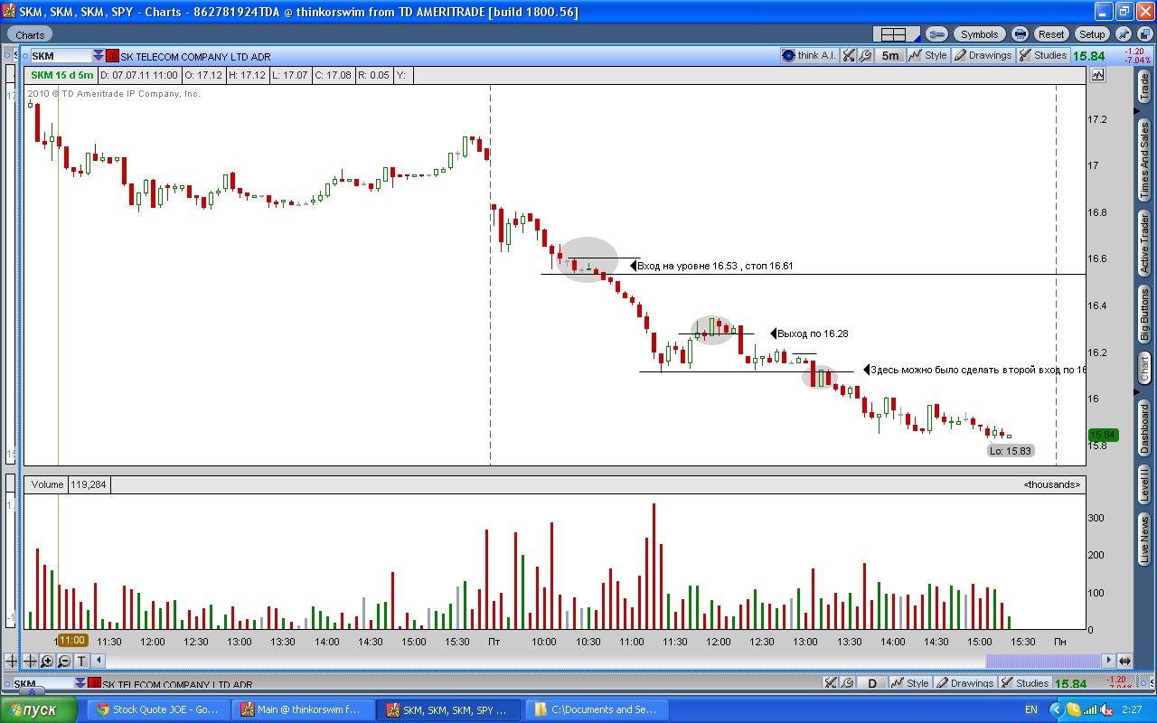Click the printer icon in top toolbar

pyautogui.click(x=1021, y=34)
